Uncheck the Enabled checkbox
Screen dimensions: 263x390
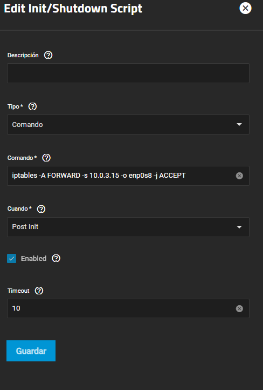12,258
